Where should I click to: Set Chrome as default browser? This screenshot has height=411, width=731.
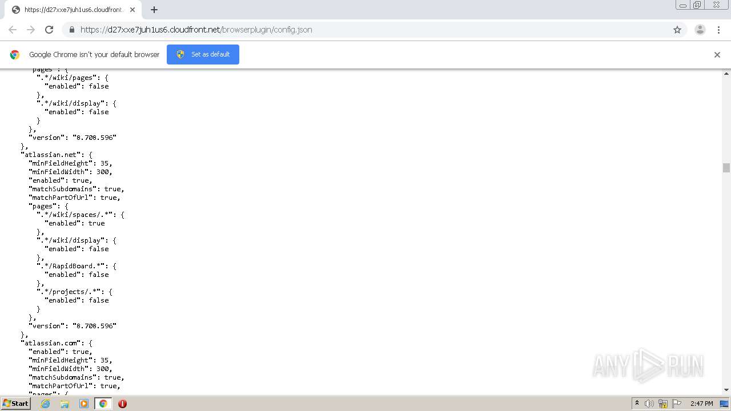click(x=203, y=54)
